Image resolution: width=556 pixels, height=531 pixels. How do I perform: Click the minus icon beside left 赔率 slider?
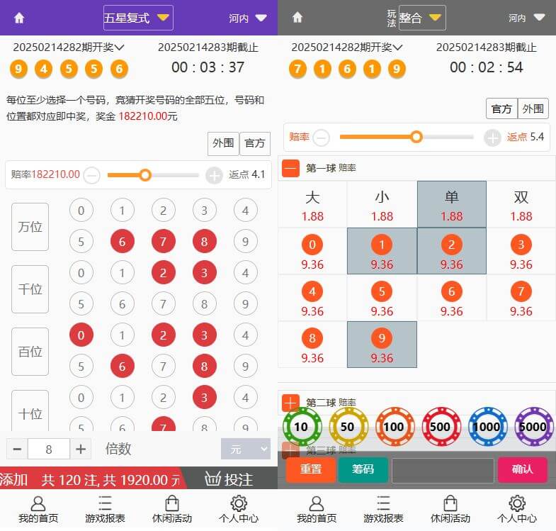coord(92,174)
